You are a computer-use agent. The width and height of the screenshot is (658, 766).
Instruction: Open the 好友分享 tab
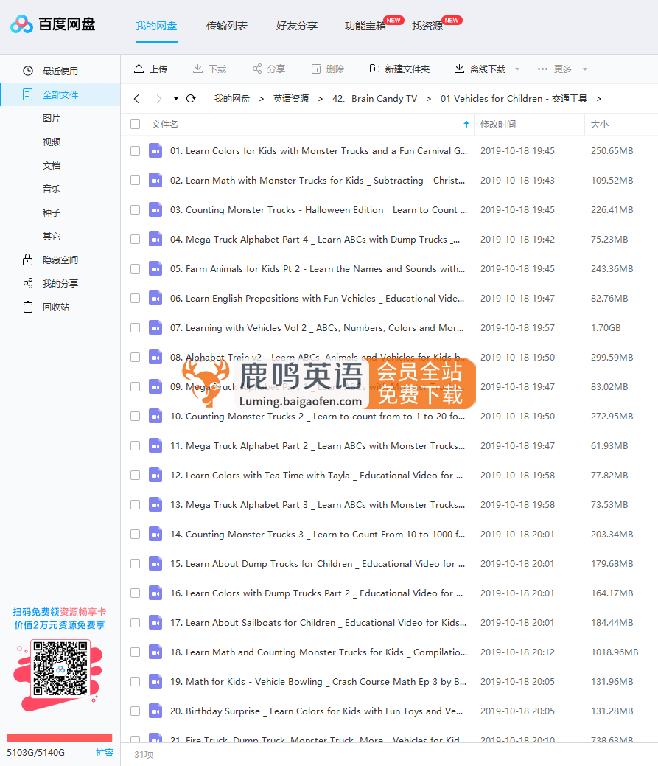[296, 25]
